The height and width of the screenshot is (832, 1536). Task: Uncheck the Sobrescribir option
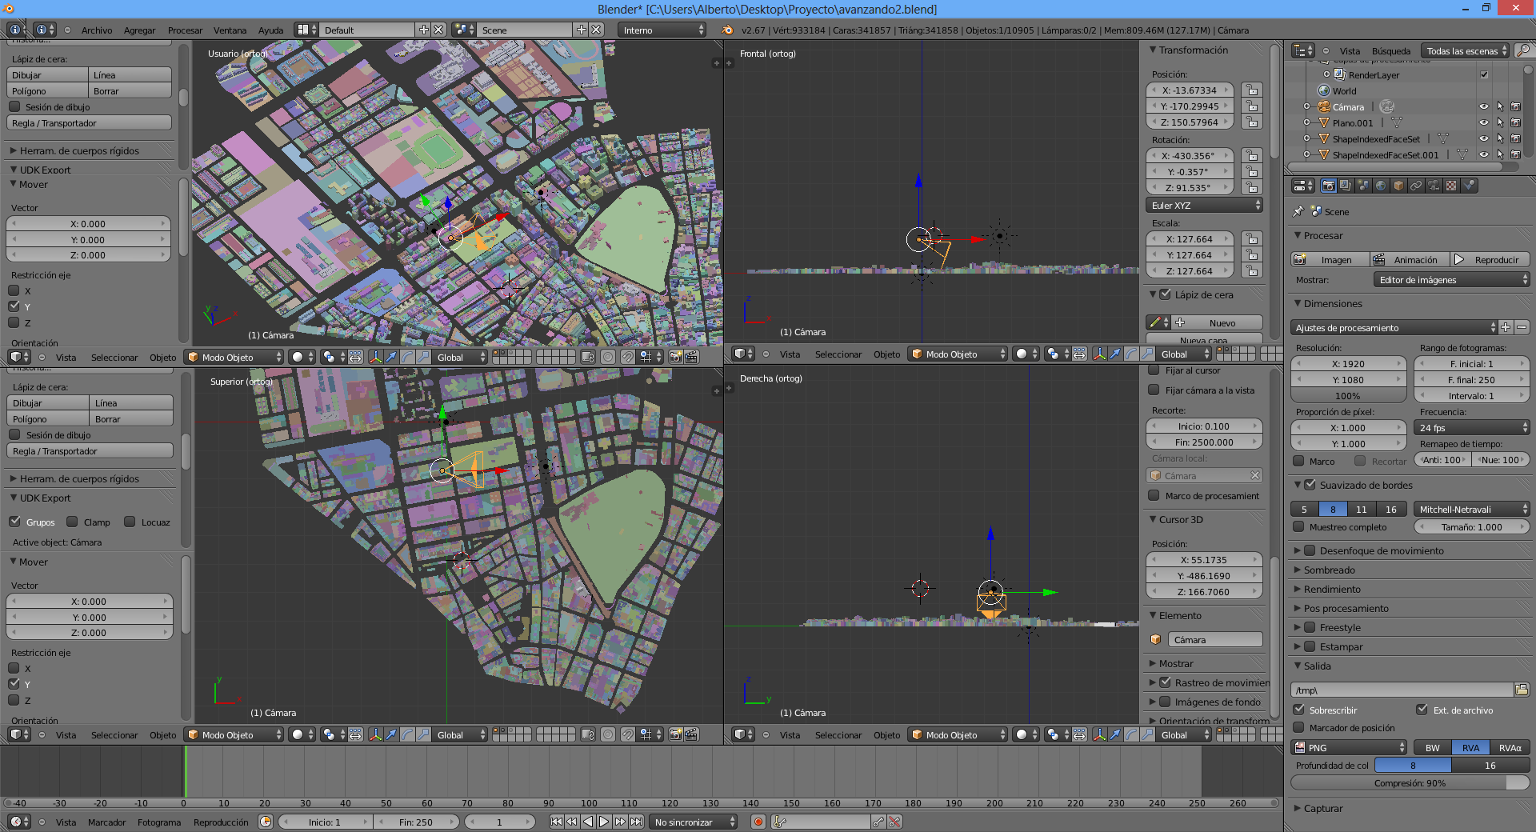click(x=1298, y=710)
